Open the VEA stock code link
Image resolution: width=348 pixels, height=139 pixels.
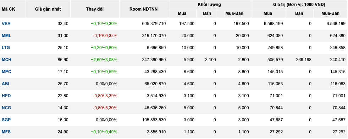[6, 24]
